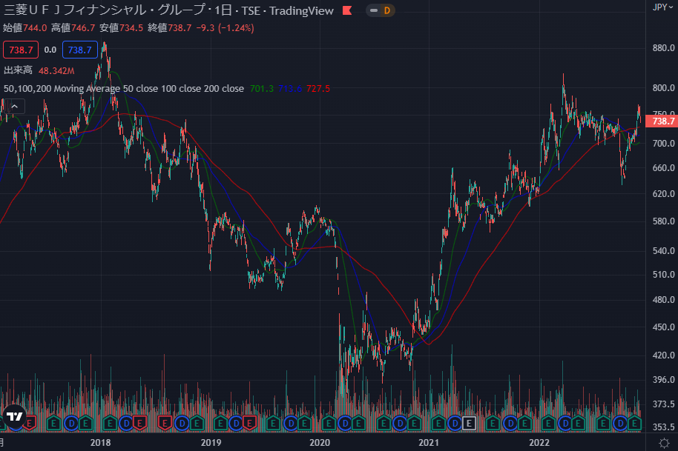Click the 2018 label on the time axis
Screen dimensions: 678x451
[x=100, y=443]
